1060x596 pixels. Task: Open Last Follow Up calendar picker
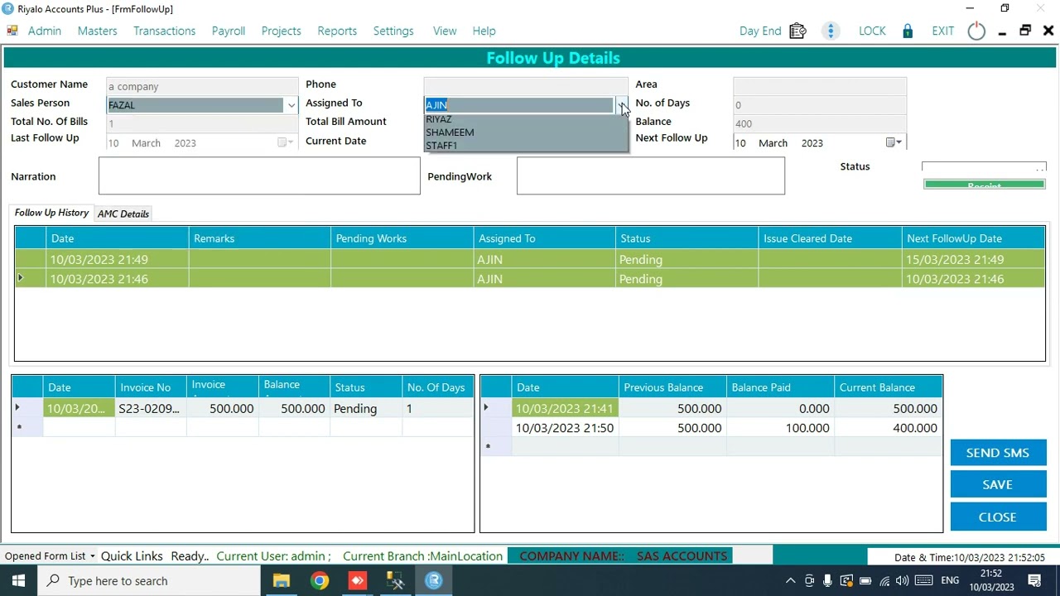[x=285, y=142]
